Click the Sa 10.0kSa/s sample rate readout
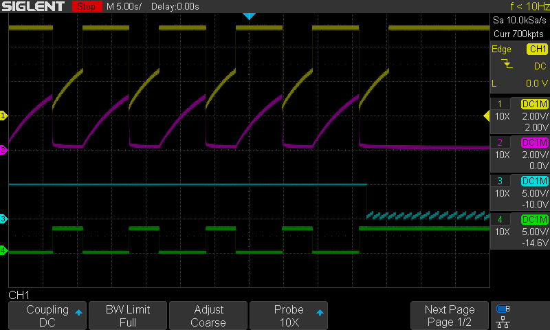Viewport: 550px width, 330px height. [x=520, y=20]
